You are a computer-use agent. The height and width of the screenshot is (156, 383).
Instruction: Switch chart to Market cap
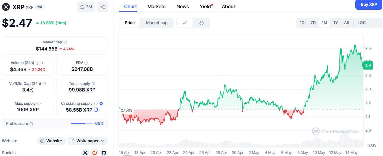point(157,23)
